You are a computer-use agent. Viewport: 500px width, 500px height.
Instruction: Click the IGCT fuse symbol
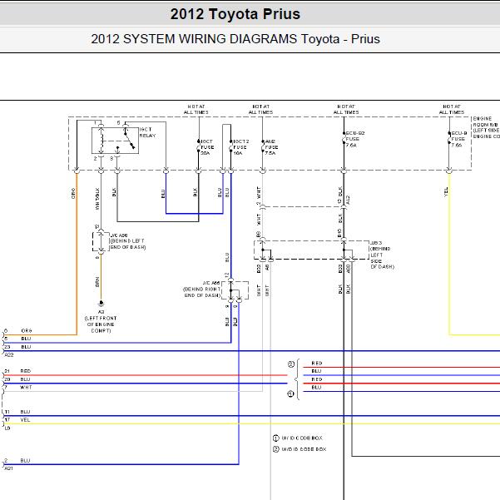[198, 146]
